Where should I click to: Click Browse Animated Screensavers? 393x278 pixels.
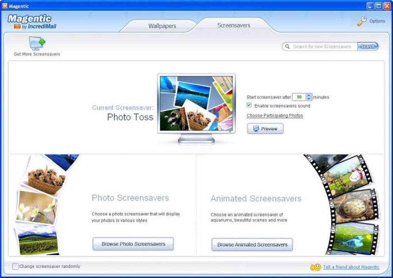(x=252, y=245)
